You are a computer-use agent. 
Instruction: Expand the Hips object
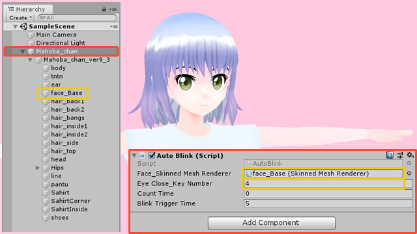click(38, 168)
